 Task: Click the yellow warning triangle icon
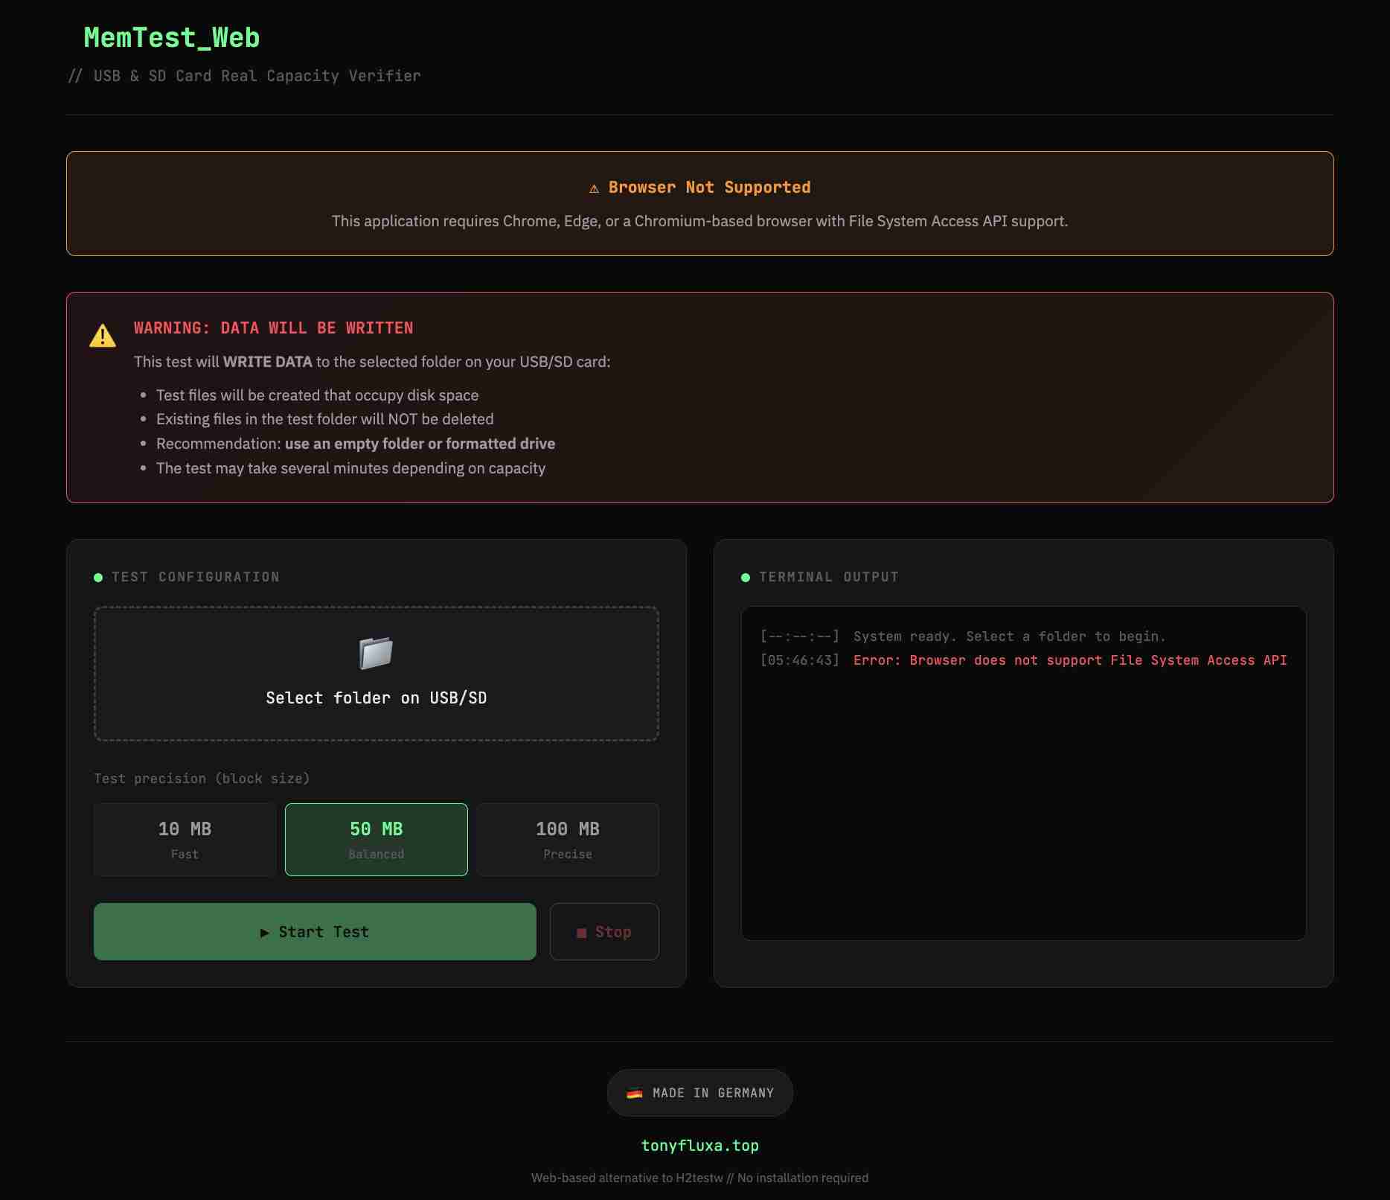tap(103, 336)
